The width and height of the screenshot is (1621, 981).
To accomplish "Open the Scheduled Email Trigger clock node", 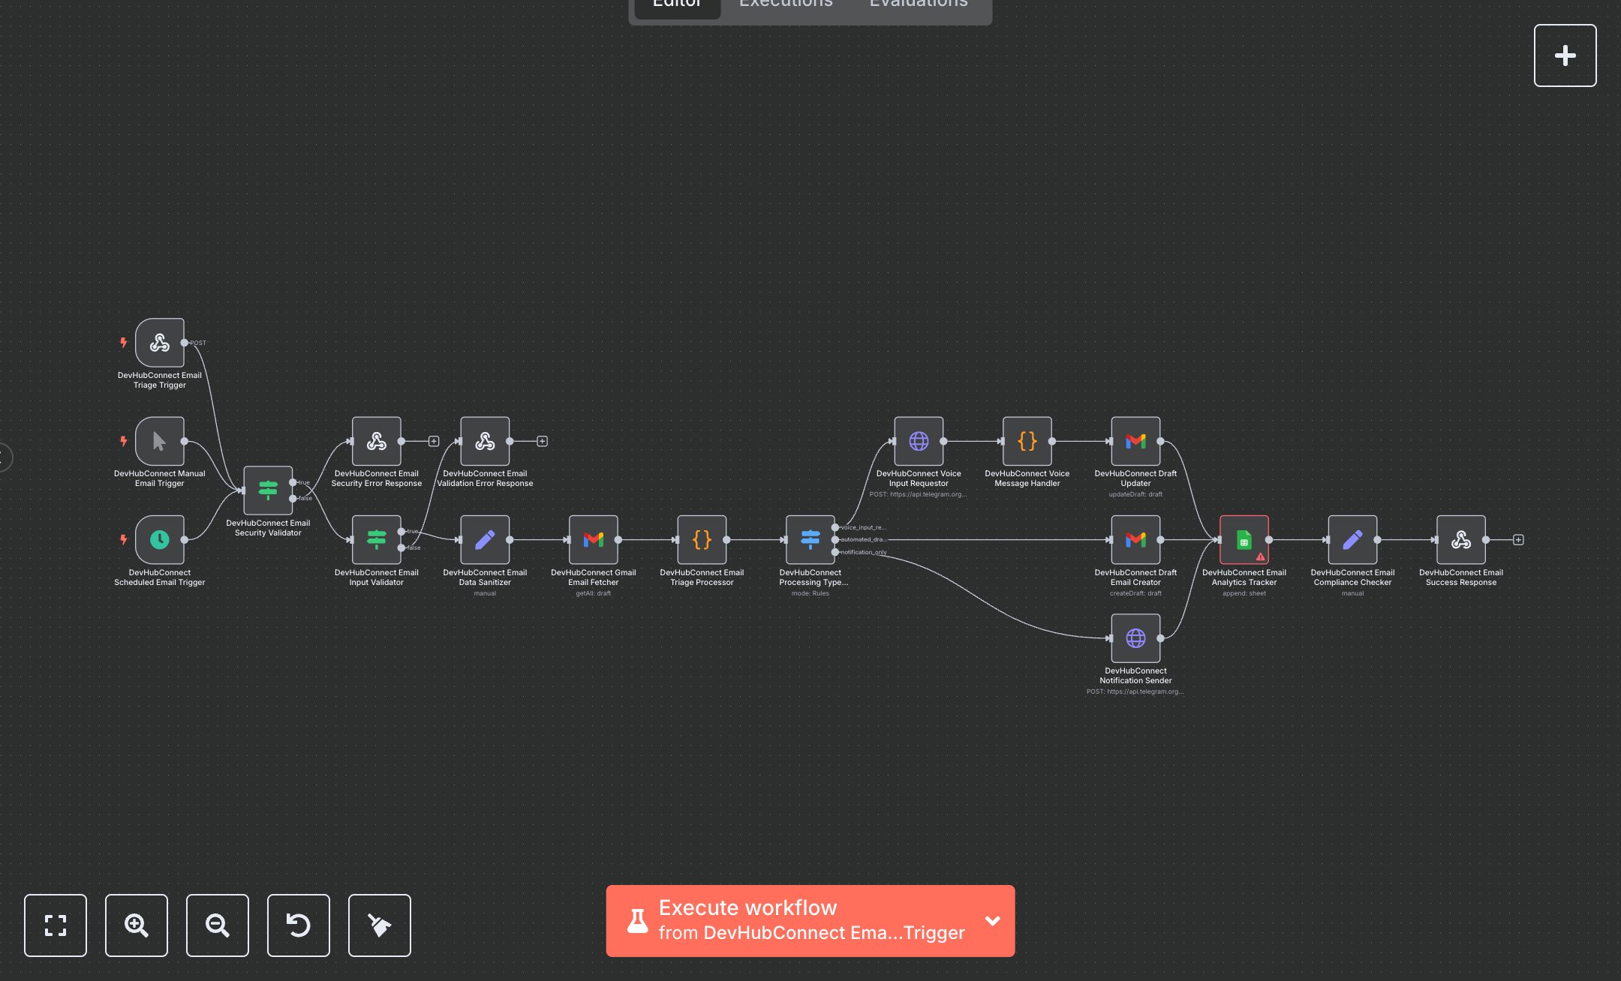I will click(x=159, y=539).
